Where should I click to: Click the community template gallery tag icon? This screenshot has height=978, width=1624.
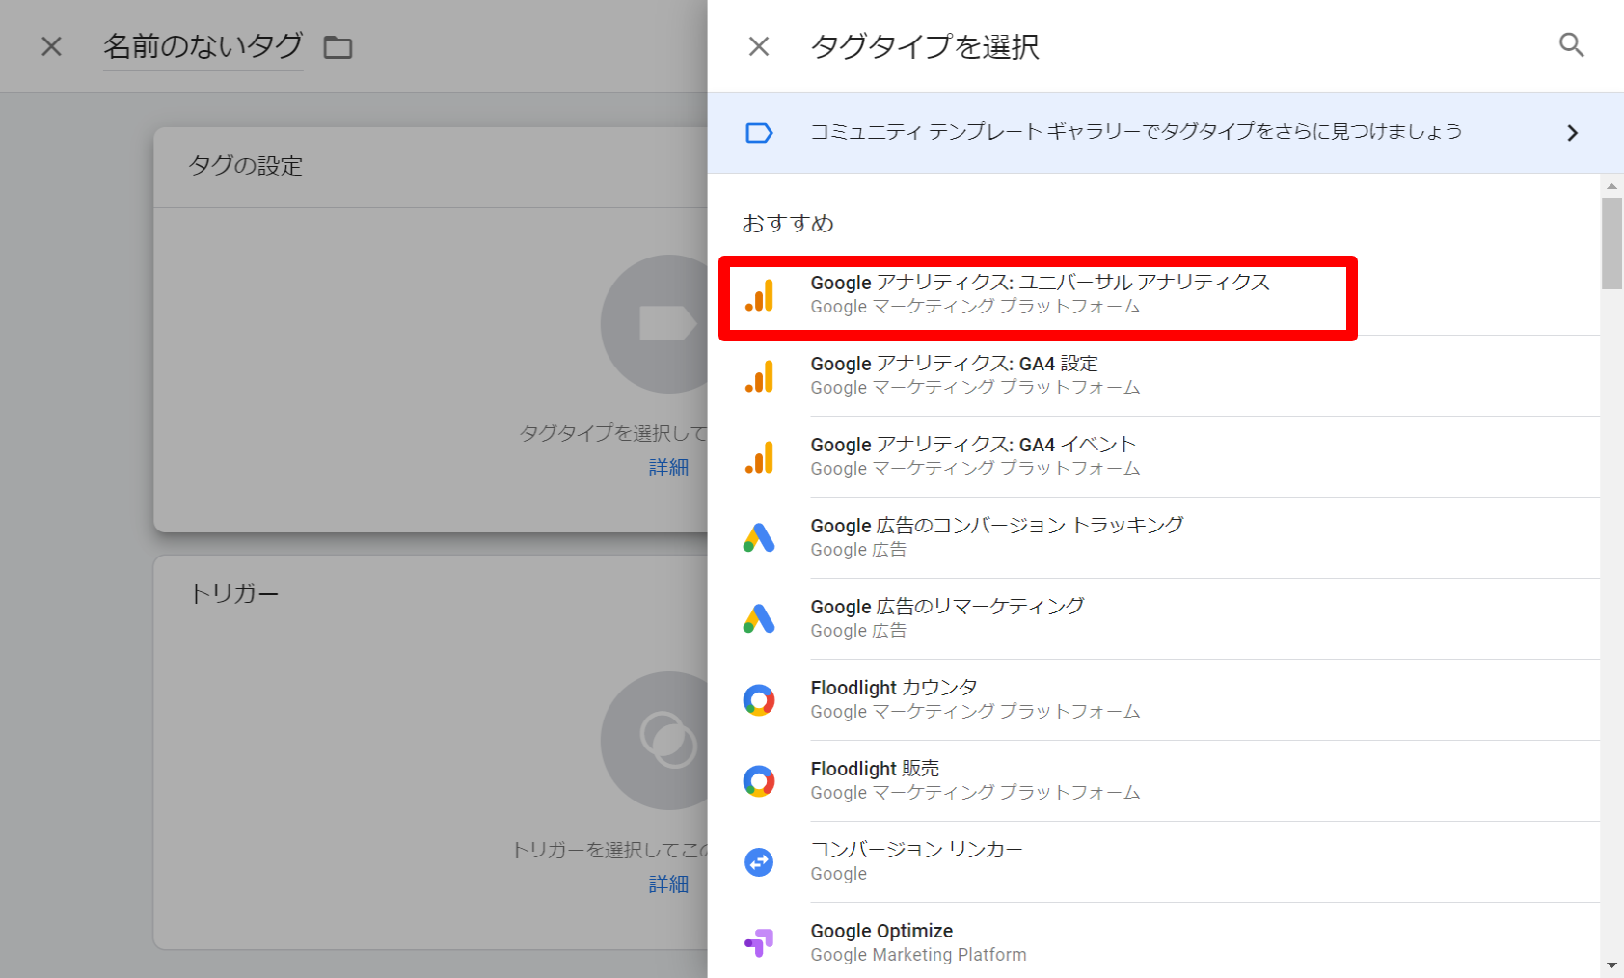click(759, 133)
